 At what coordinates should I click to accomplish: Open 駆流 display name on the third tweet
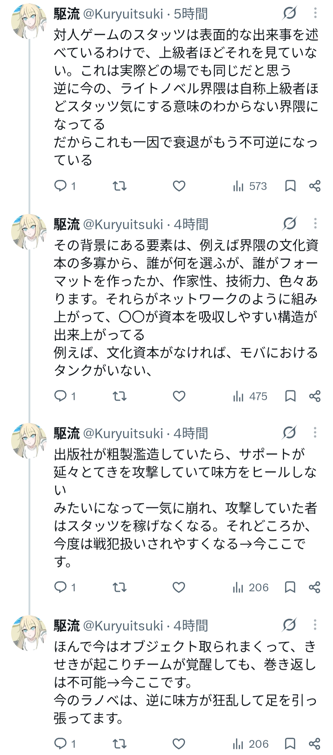67,433
